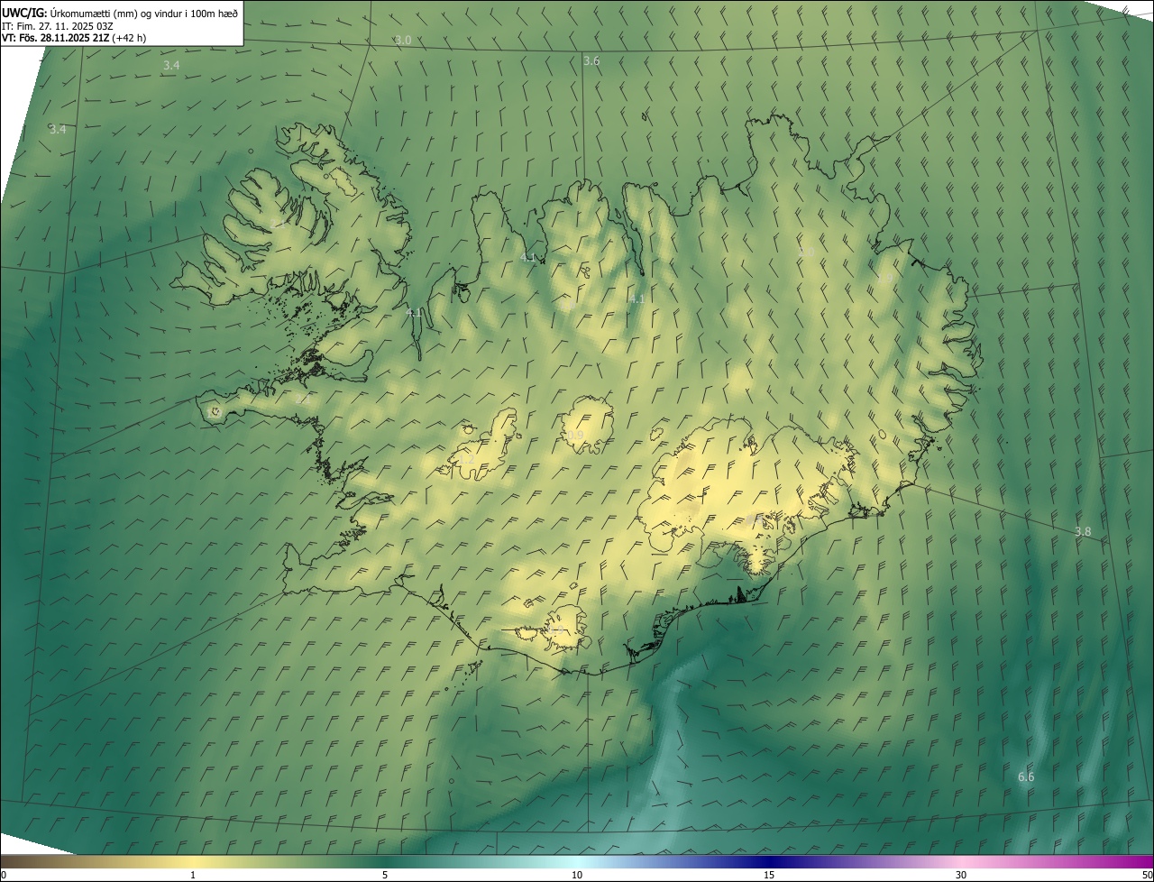The height and width of the screenshot is (882, 1154).
Task: Click the 'IT: Fim. 27. 11. 2025 03Z' line
Action: (58, 26)
